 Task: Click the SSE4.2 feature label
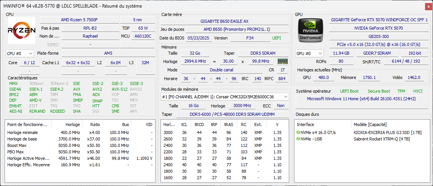tap(57, 89)
